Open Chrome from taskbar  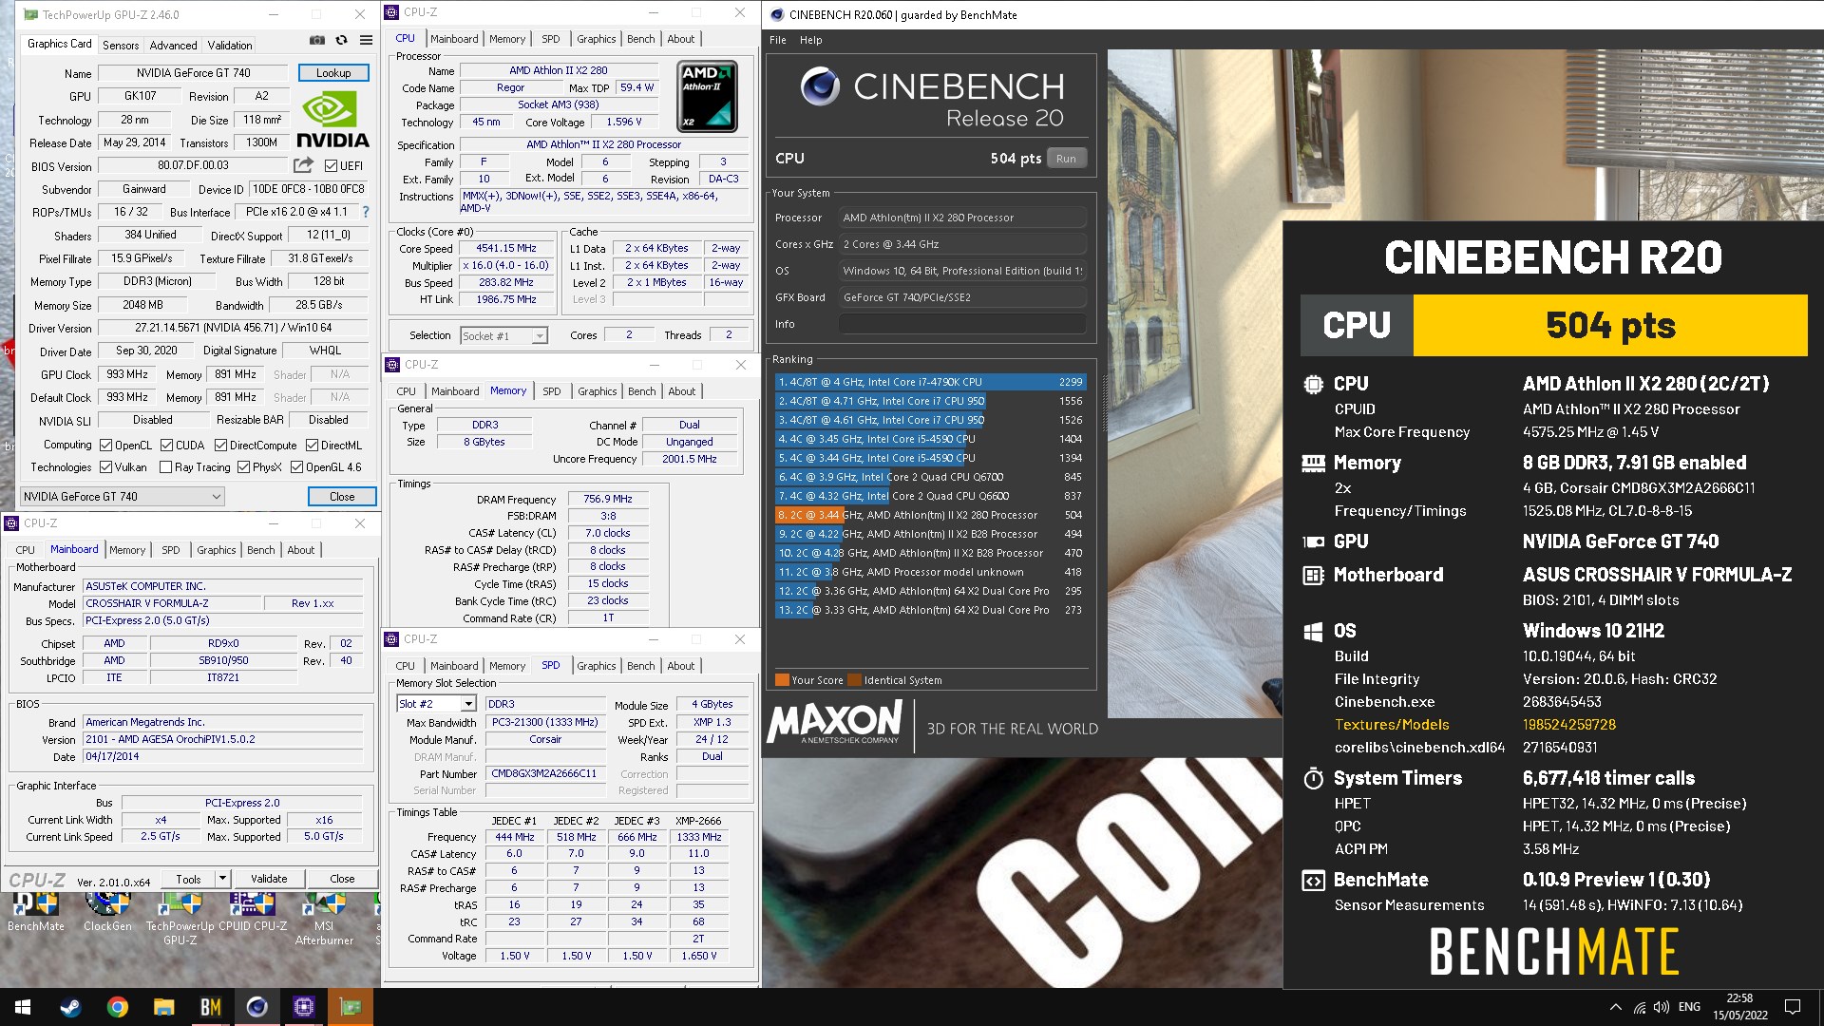pos(117,1007)
